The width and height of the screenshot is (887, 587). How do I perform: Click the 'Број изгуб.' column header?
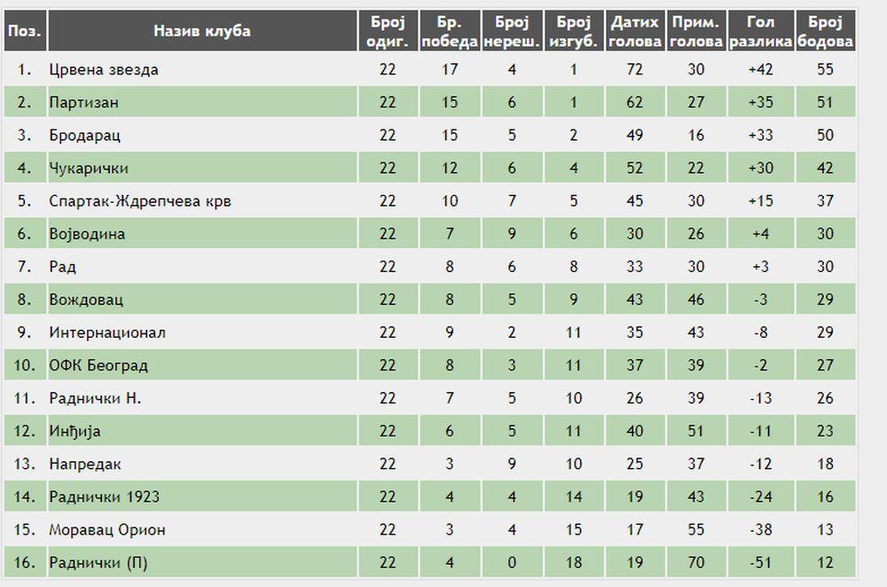pos(574,31)
